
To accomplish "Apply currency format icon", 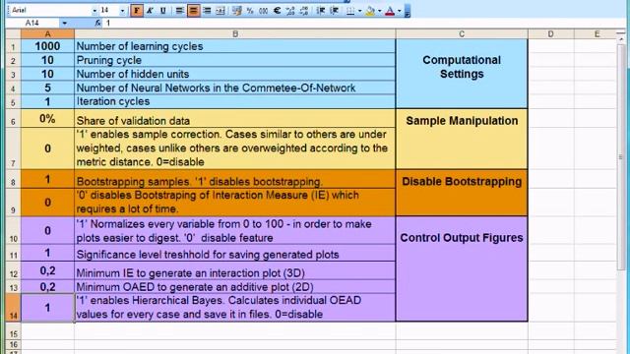I will (x=237, y=11).
